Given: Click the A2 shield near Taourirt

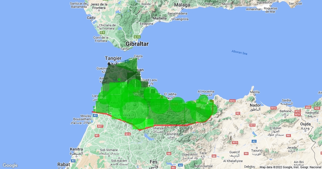Looking at the screenshot, I should (254, 141).
